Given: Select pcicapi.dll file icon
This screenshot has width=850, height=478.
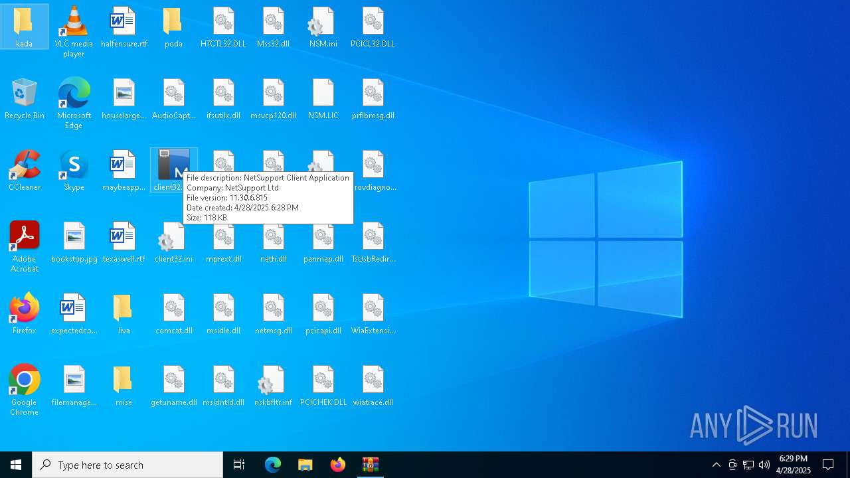Looking at the screenshot, I should point(323,313).
